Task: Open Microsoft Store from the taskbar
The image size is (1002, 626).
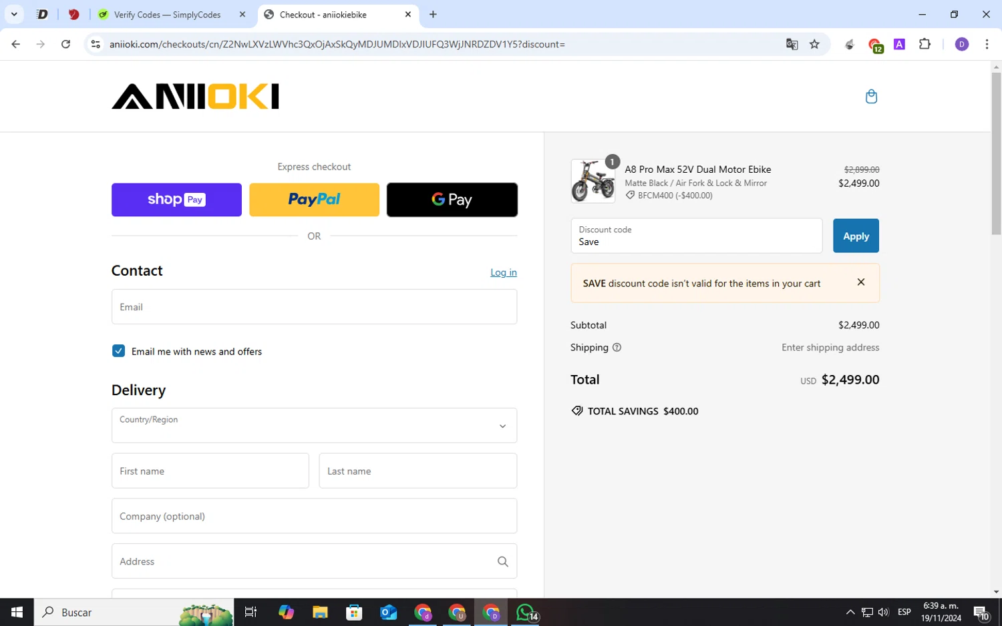Action: 354,612
